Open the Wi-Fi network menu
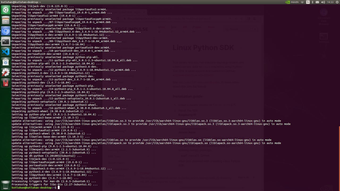340x191 pixels. 302,2
